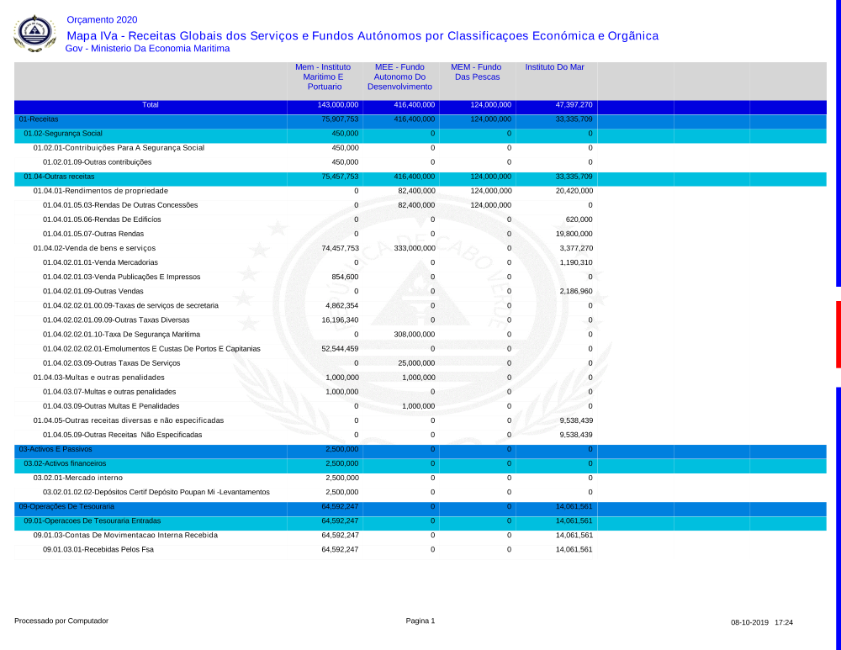Click the '01.04-Outras receitas' category row
The image size is (841, 650).
click(x=59, y=177)
